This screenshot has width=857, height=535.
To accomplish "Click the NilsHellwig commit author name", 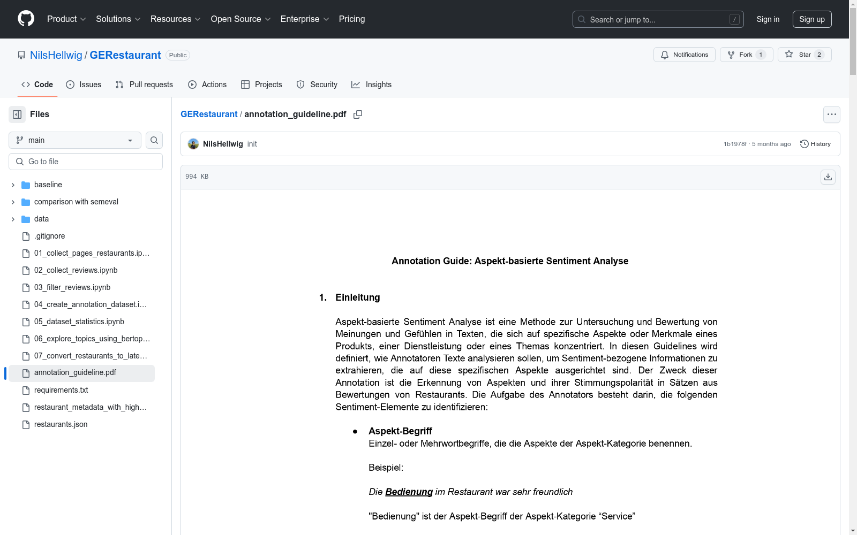I will (223, 144).
